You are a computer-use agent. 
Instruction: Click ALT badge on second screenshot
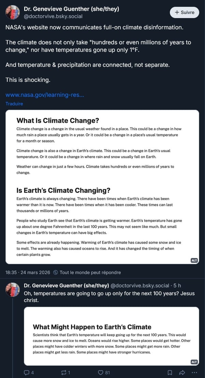[x=194, y=362]
